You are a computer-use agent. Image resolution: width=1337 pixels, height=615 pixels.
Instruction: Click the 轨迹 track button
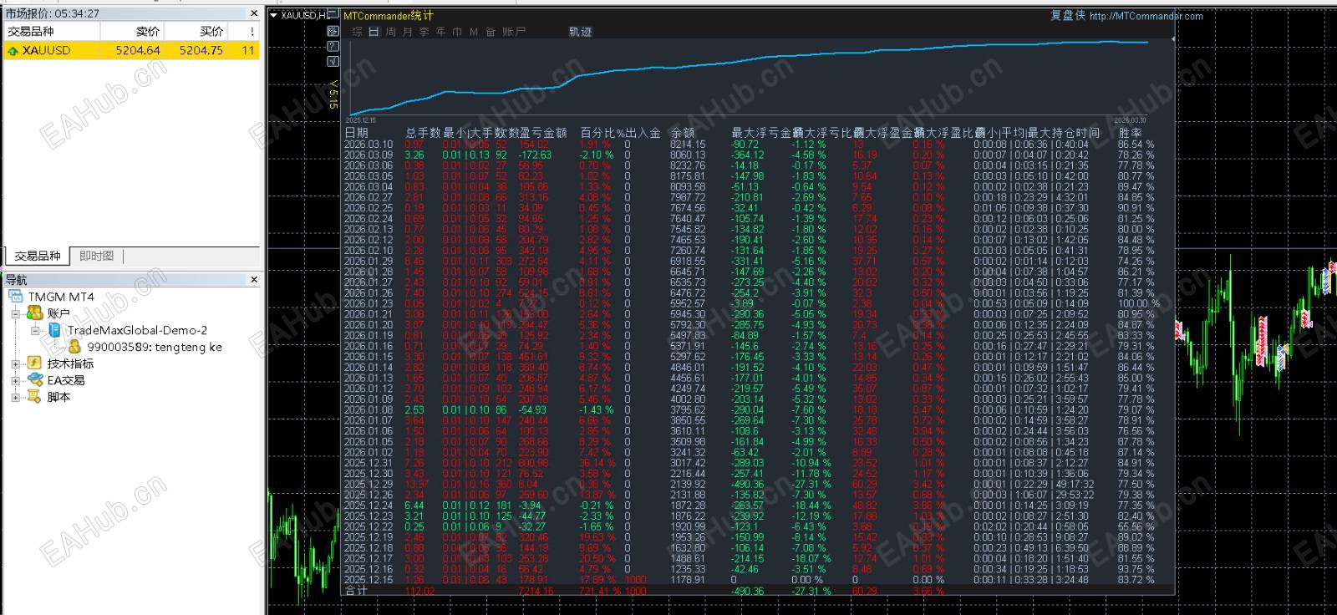click(580, 32)
